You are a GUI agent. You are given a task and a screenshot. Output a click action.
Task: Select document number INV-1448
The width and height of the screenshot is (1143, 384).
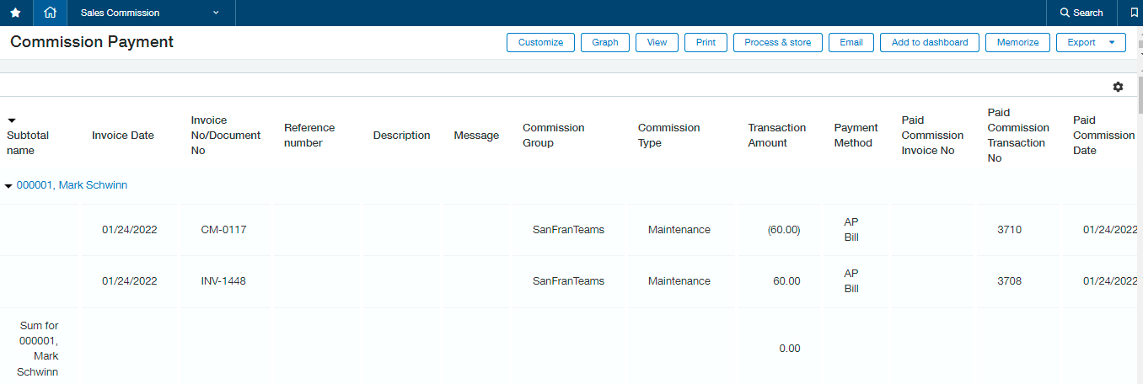pos(224,281)
